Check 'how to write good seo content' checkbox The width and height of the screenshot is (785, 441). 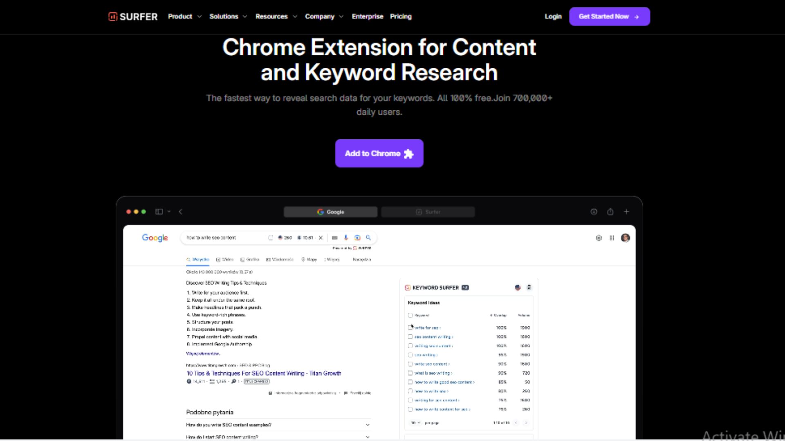[410, 382]
